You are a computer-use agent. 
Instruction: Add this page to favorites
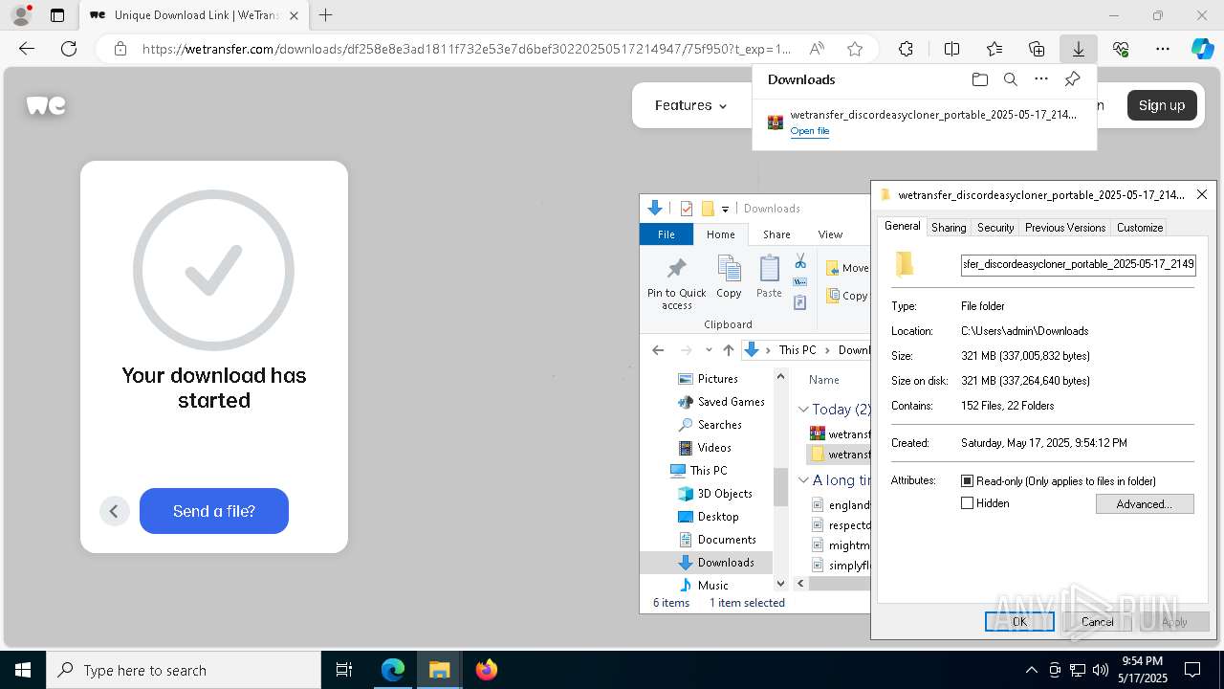[855, 49]
